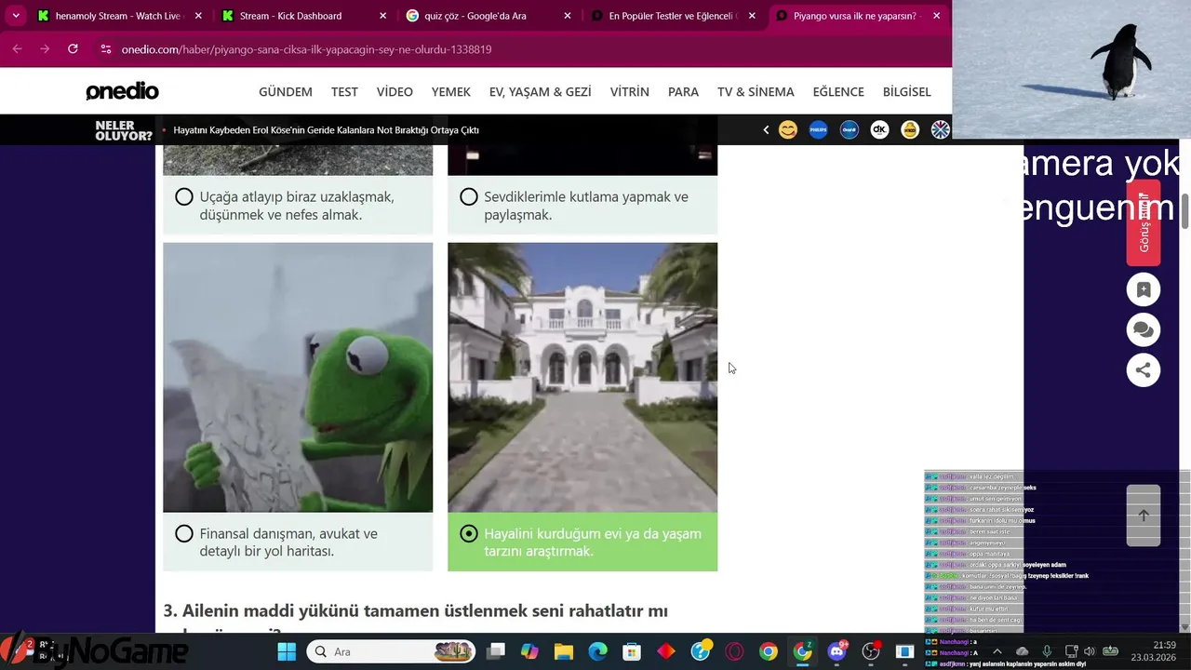
Task: Open TV & SİNEMA menu item
Action: [756, 91]
